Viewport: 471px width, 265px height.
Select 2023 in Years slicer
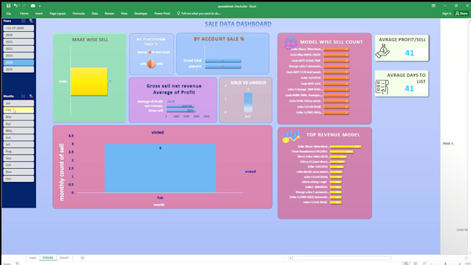[x=19, y=55]
